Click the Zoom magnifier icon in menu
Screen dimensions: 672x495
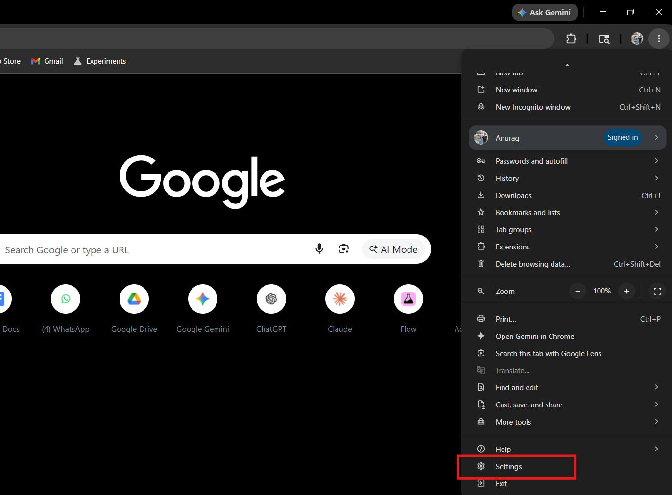(x=481, y=291)
